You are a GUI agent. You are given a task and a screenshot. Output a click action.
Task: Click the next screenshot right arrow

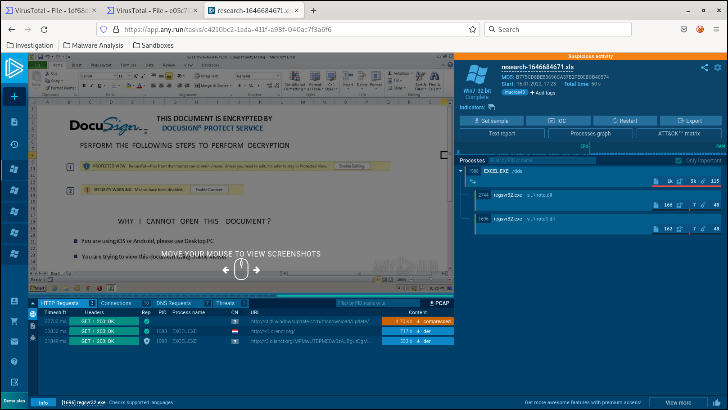pos(257,270)
